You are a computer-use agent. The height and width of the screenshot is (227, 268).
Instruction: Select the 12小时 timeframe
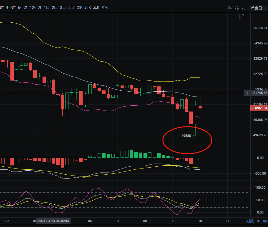pyautogui.click(x=35, y=8)
